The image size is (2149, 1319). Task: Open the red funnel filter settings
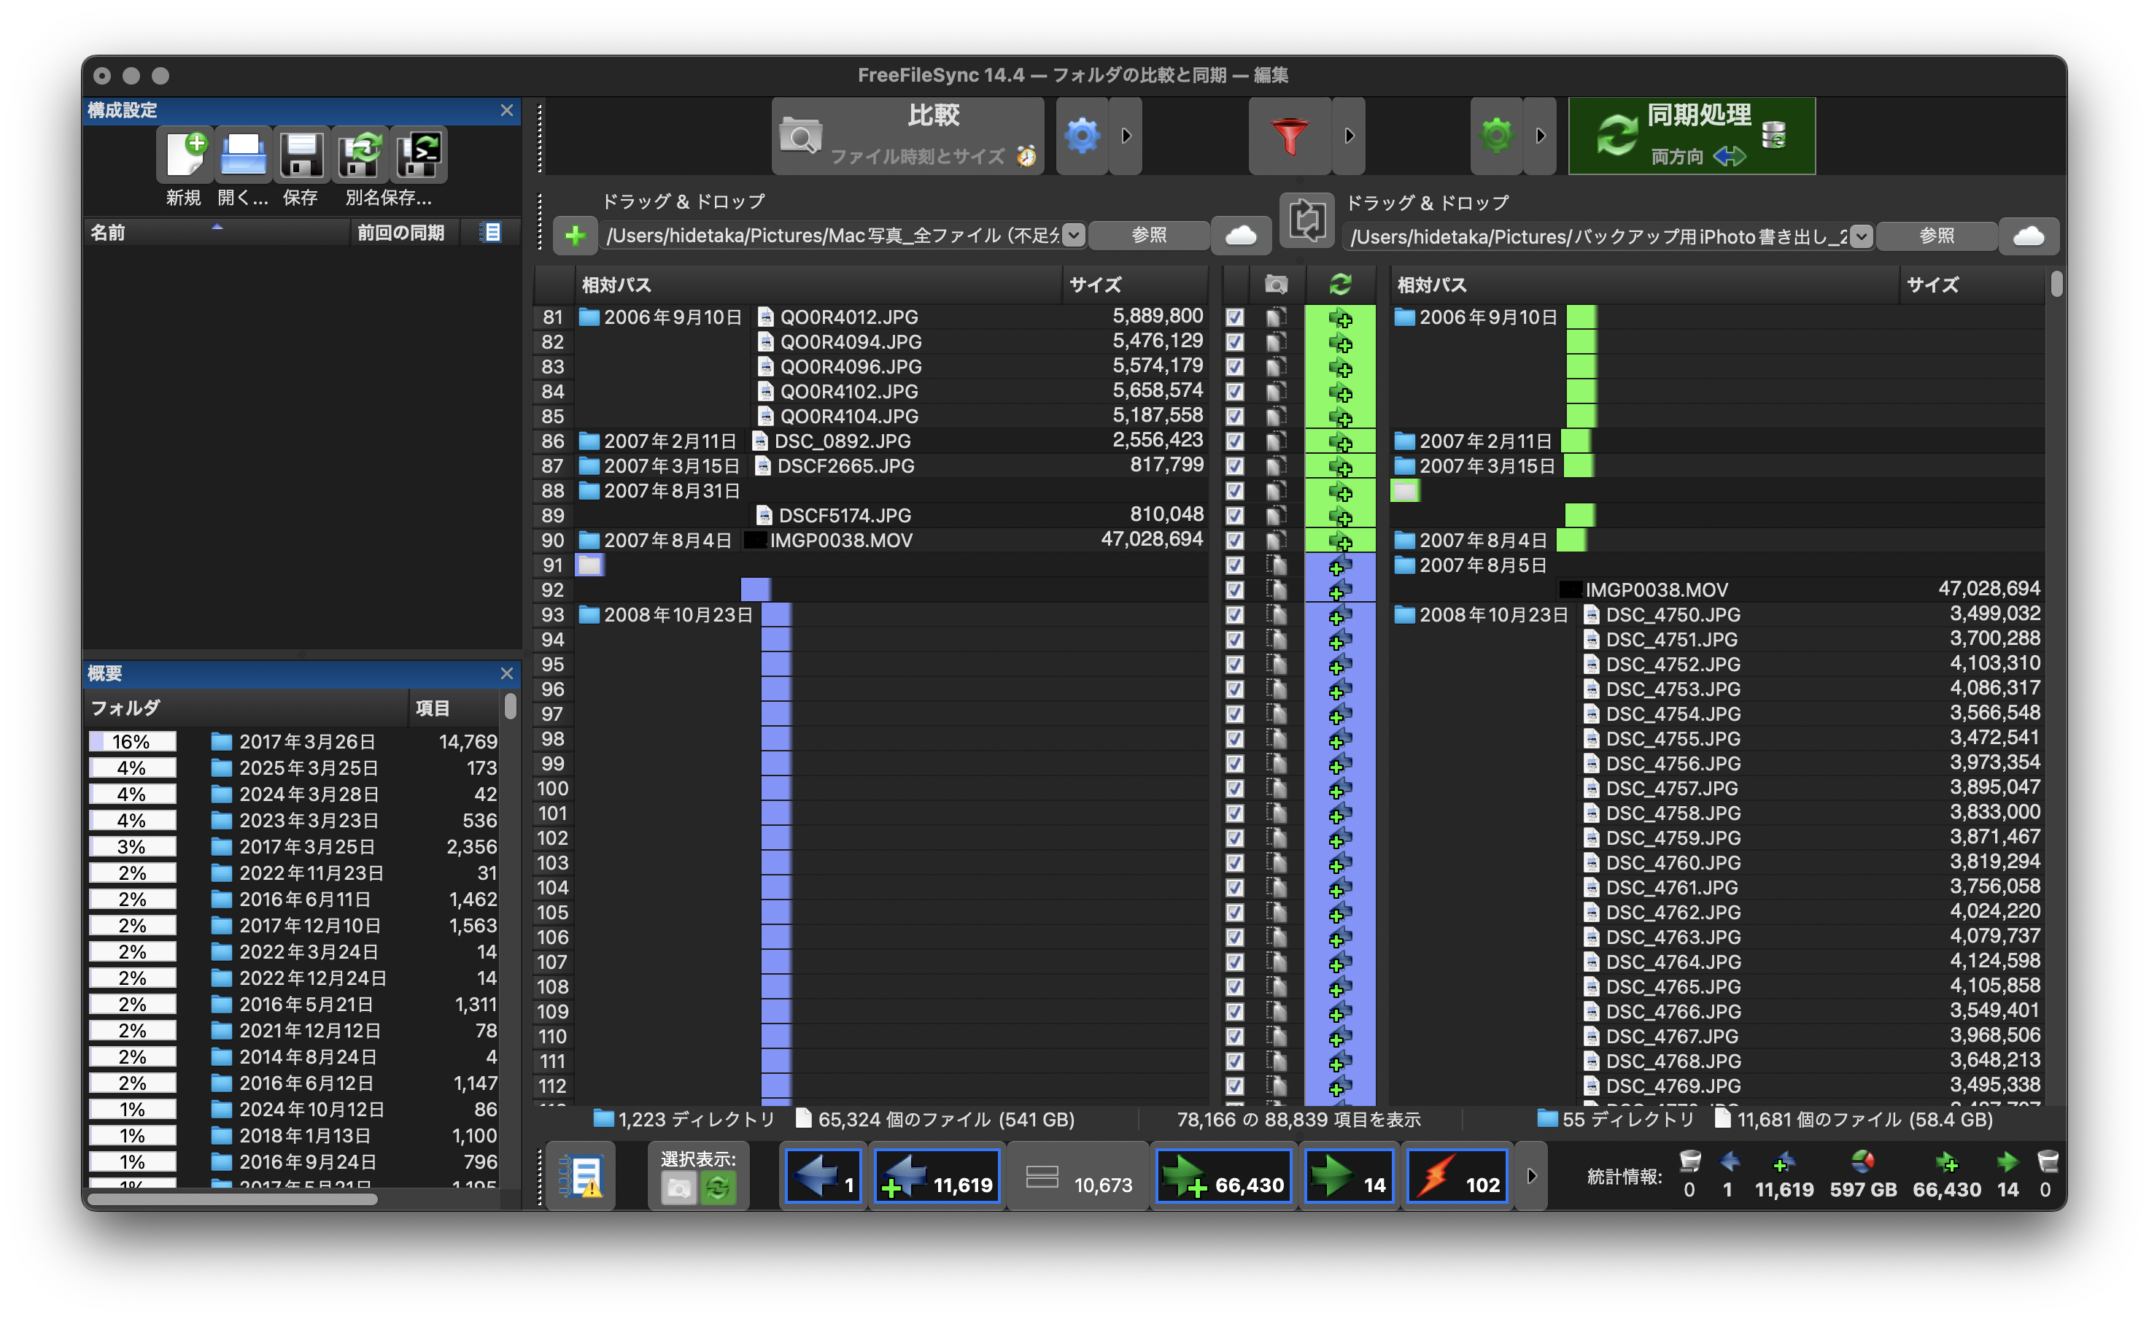[1289, 136]
